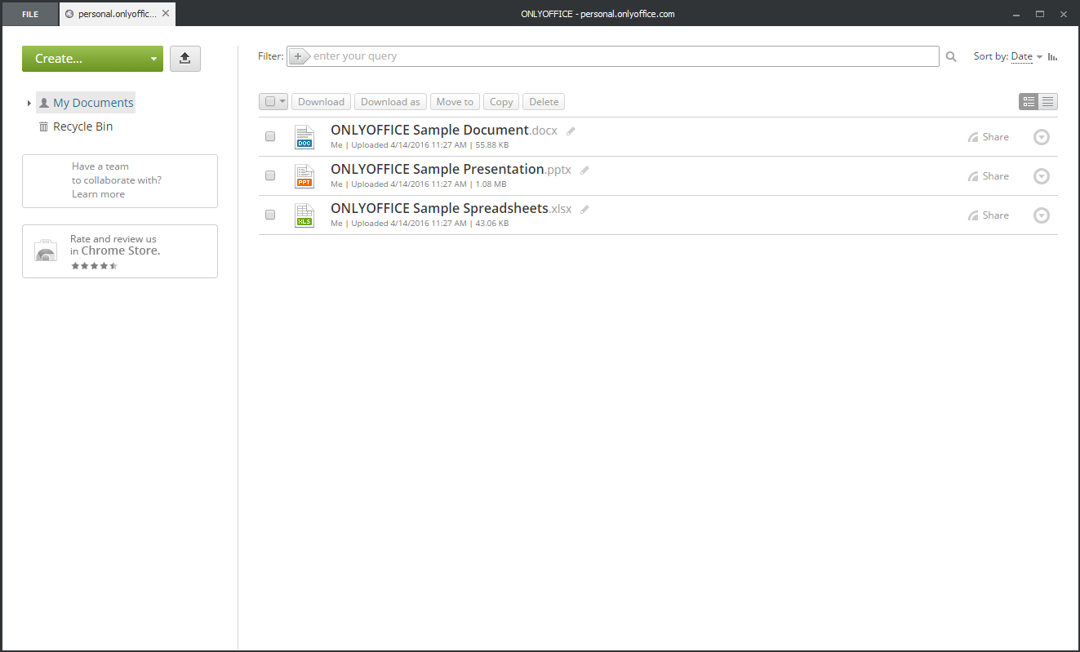Click the Chrome Store star rating
Screen dimensions: 1080x652
pyautogui.click(x=94, y=266)
